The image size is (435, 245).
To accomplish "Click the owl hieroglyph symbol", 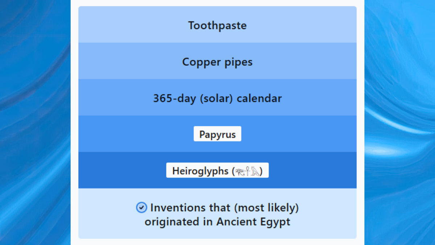I will coord(255,171).
